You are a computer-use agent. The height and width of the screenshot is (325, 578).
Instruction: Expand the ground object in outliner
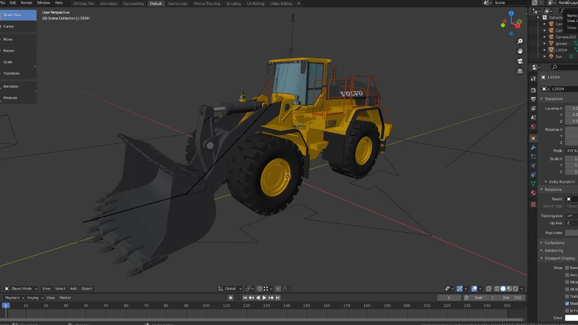(545, 43)
